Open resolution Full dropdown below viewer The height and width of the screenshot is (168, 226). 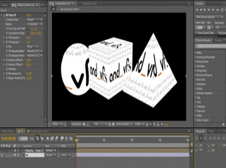(x=100, y=124)
